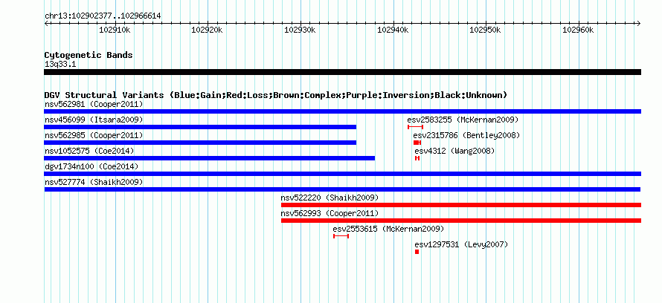
Task: Click the 13q33.1 black cytogenetic band
Action: coord(342,72)
